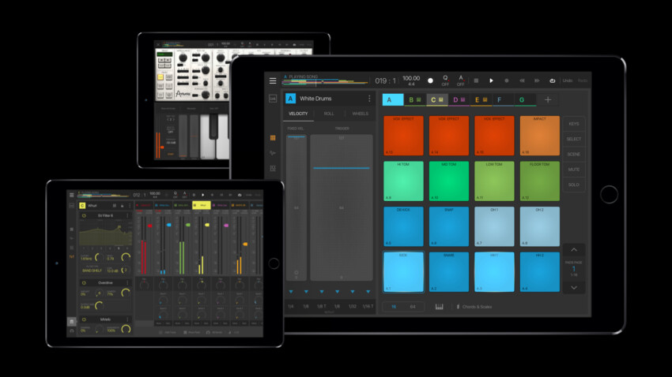Select bank D tab
This screenshot has height=377, width=672.
click(459, 99)
